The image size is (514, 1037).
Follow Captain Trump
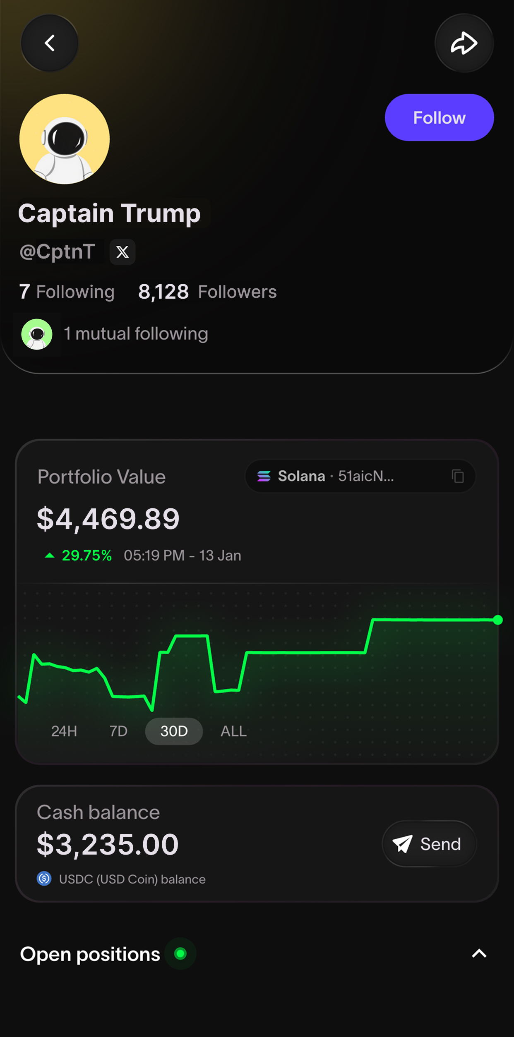439,117
